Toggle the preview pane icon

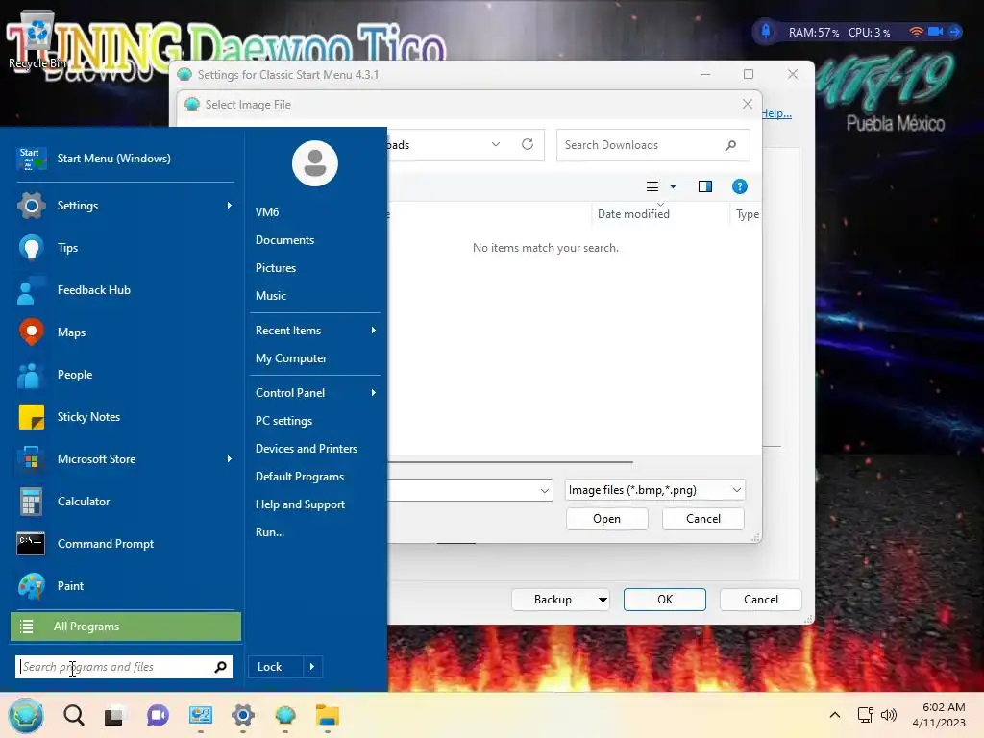(704, 186)
